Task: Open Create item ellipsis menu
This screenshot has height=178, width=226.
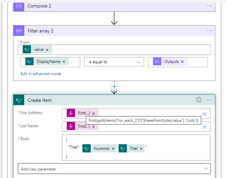Action: (x=210, y=100)
